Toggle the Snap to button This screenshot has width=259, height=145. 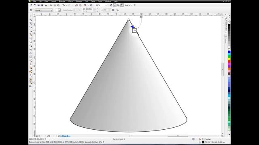click(127, 5)
